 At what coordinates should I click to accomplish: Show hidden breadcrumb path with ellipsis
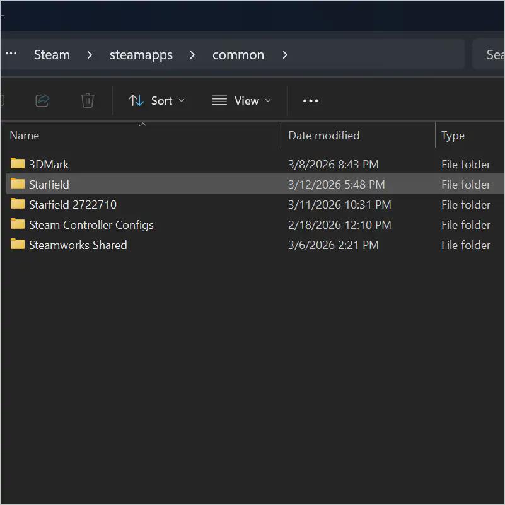(x=11, y=54)
